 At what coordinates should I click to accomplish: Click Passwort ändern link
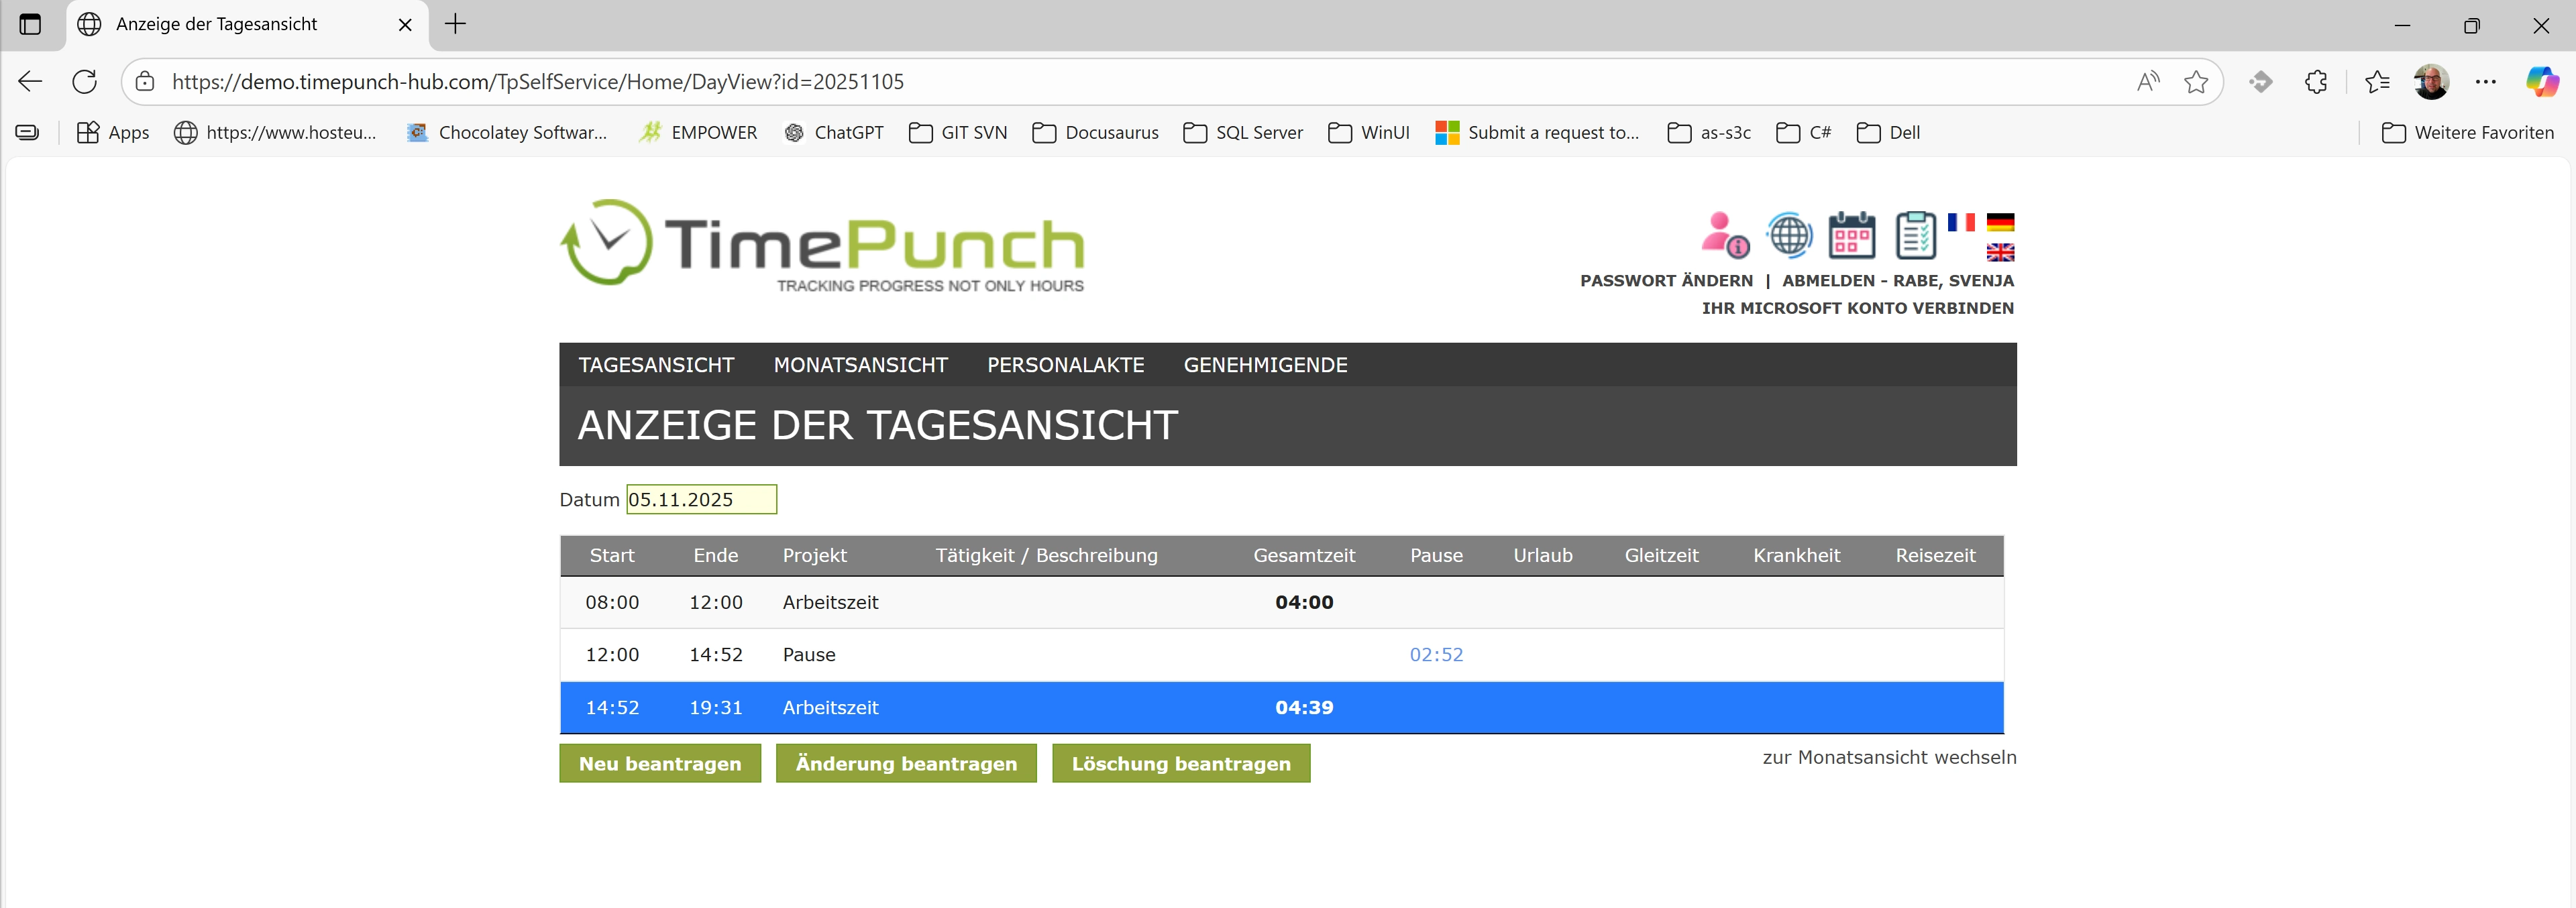click(x=1666, y=281)
